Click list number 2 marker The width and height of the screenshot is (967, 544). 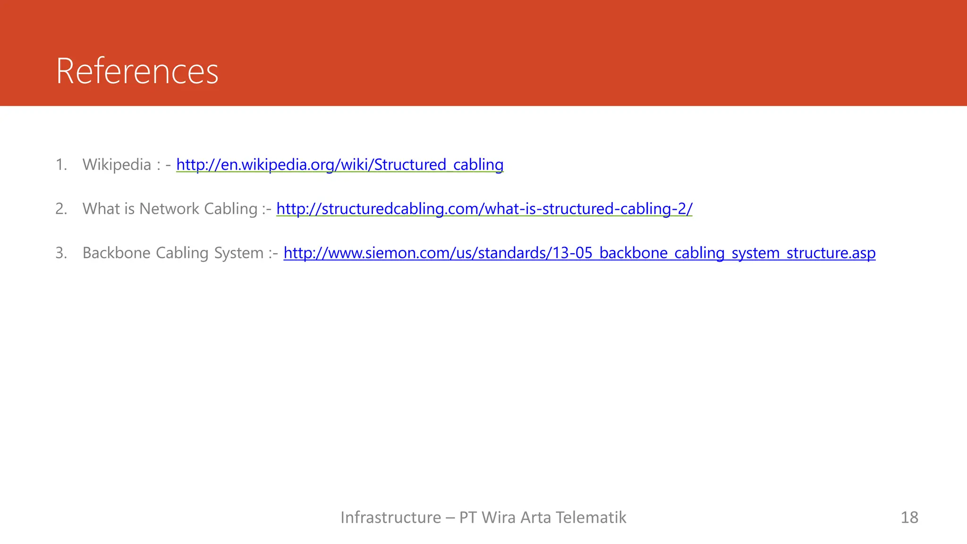tap(61, 208)
